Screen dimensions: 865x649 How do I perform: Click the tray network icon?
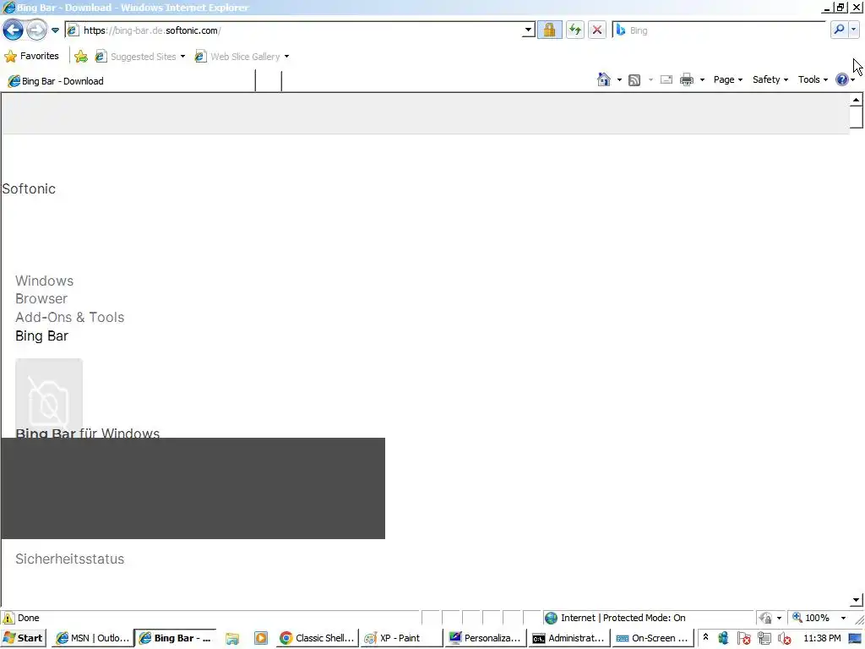tap(764, 639)
